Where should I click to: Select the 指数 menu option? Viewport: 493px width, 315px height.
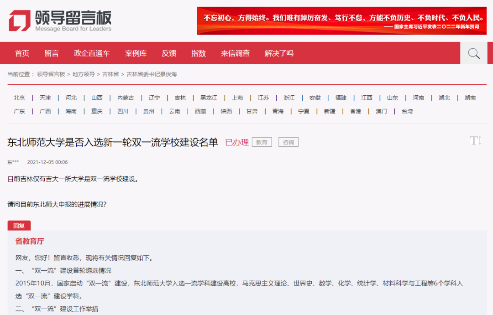tap(198, 53)
